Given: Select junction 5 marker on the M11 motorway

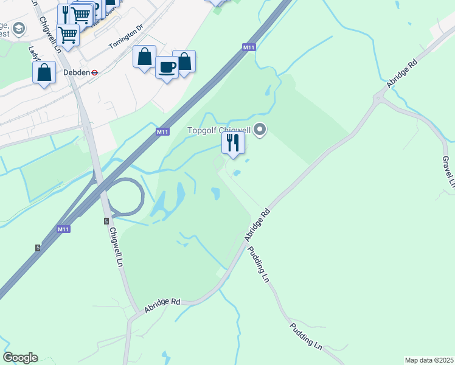Looking at the screenshot, I should click(x=38, y=248).
